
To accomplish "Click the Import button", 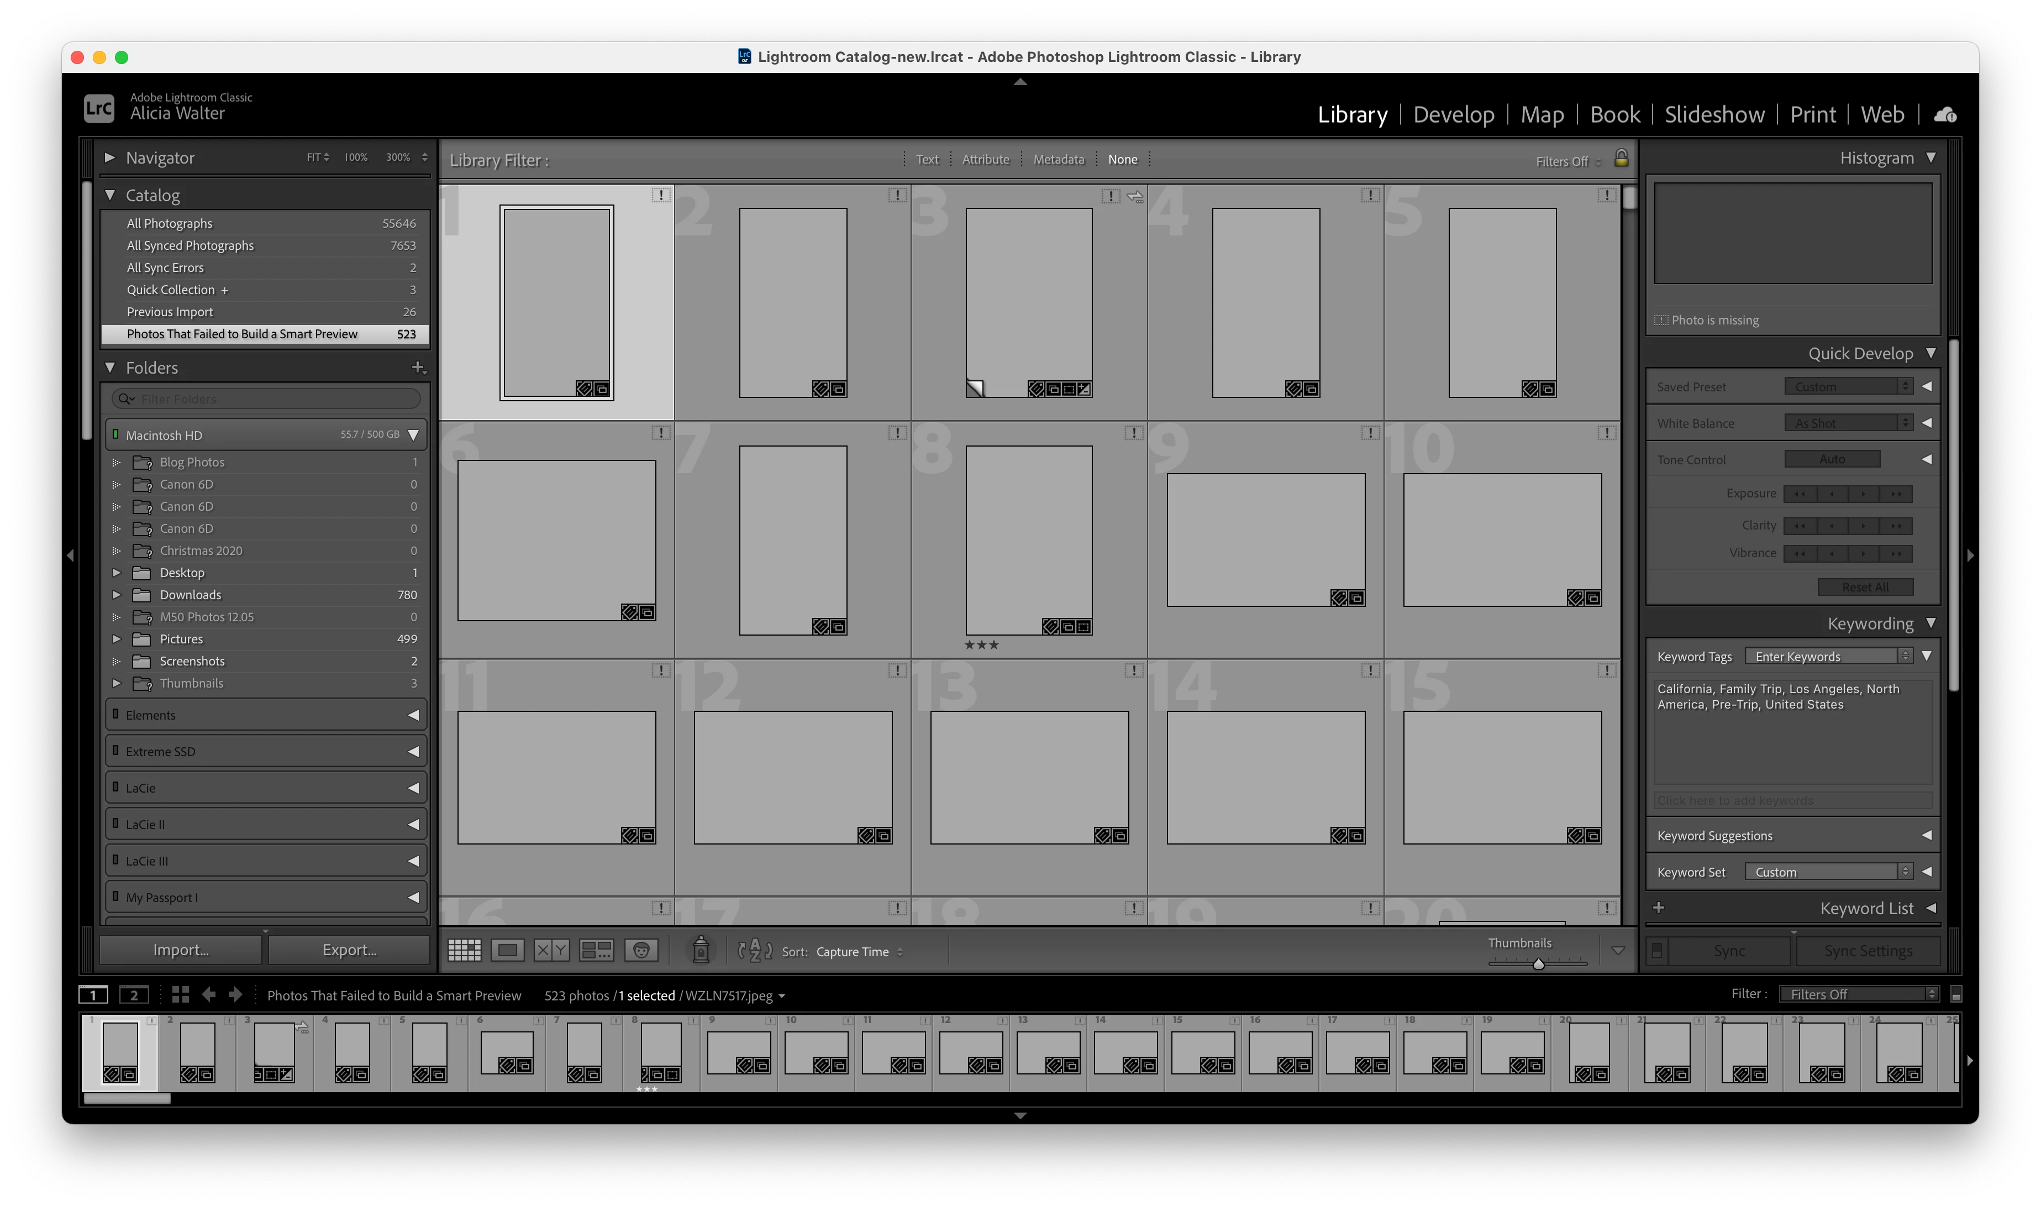I will (180, 950).
